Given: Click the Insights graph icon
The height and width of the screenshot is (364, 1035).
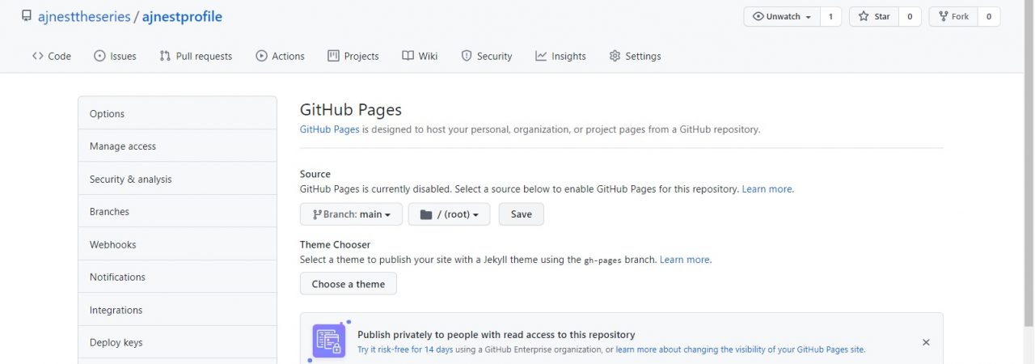Looking at the screenshot, I should (x=541, y=56).
